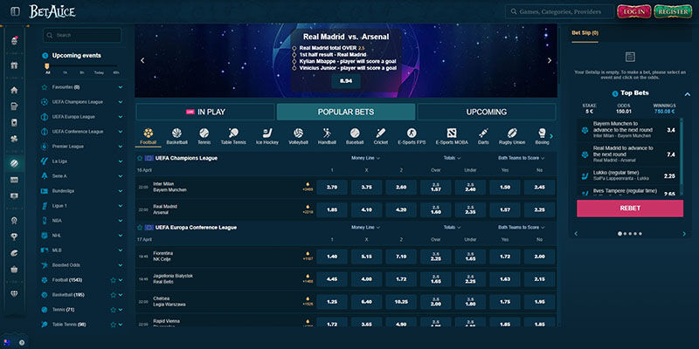
Task: Open Champions League Totals dropdown
Action: [452, 158]
